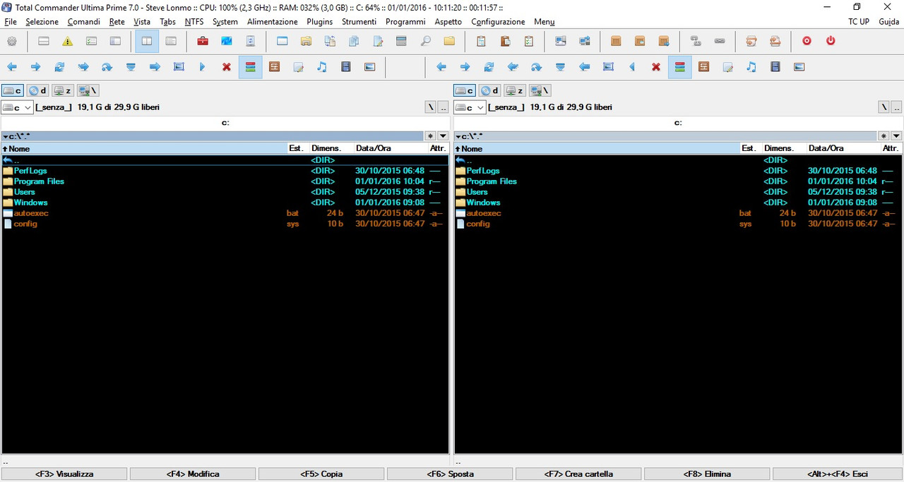Select network drive button in right panel
This screenshot has width=904, height=482.
pyautogui.click(x=540, y=90)
